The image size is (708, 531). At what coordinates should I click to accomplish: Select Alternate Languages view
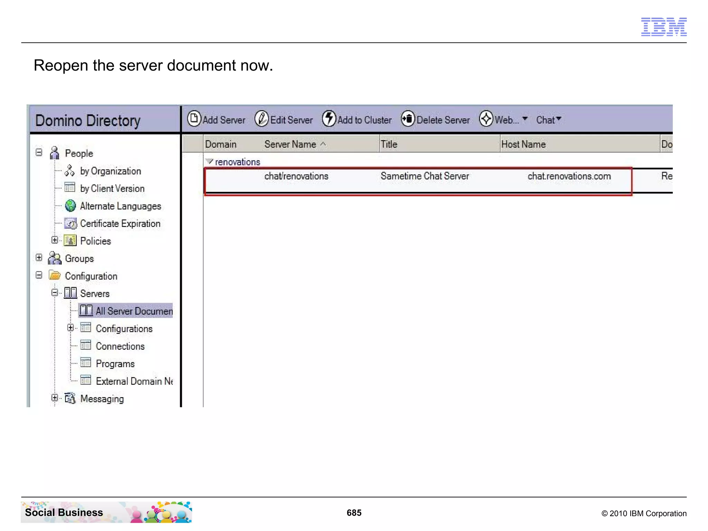coord(121,206)
